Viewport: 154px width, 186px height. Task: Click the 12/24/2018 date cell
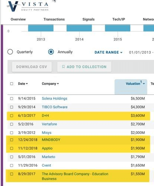[x=28, y=140]
